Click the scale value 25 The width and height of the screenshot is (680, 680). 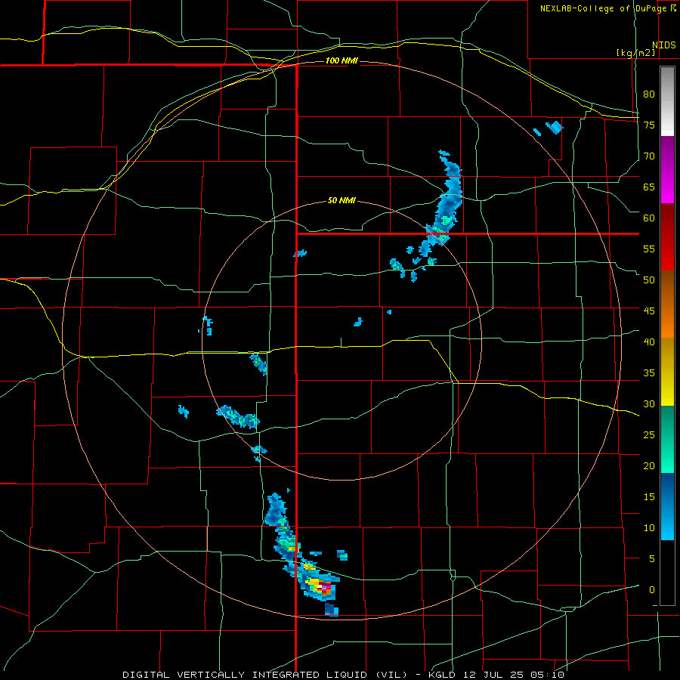click(x=649, y=435)
